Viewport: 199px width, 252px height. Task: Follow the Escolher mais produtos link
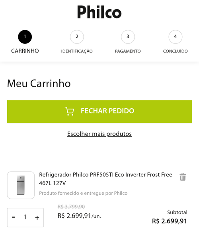coord(99,134)
